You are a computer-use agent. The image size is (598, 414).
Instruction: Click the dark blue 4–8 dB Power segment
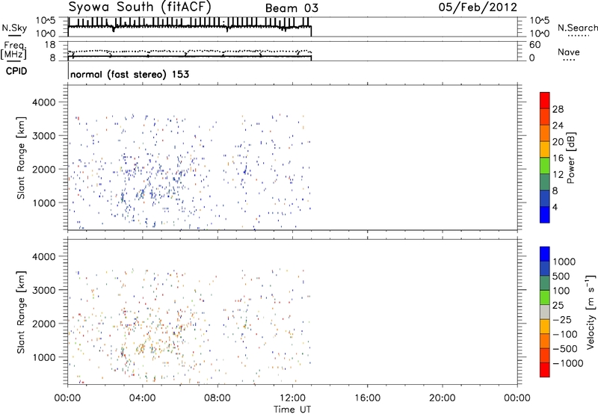[545, 199]
